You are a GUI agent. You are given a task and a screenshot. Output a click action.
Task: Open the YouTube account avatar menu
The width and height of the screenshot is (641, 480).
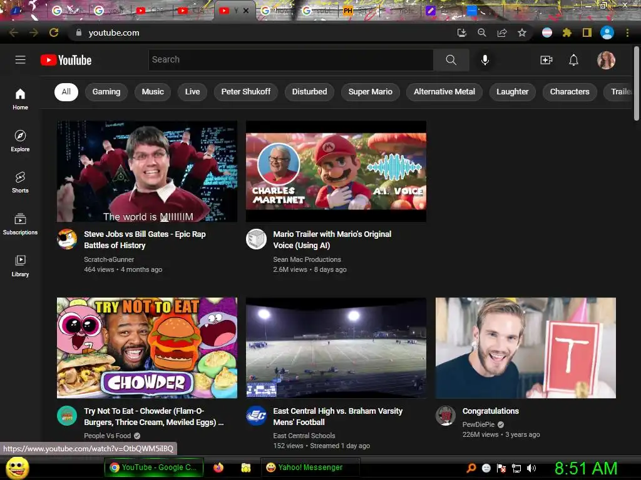tap(606, 60)
